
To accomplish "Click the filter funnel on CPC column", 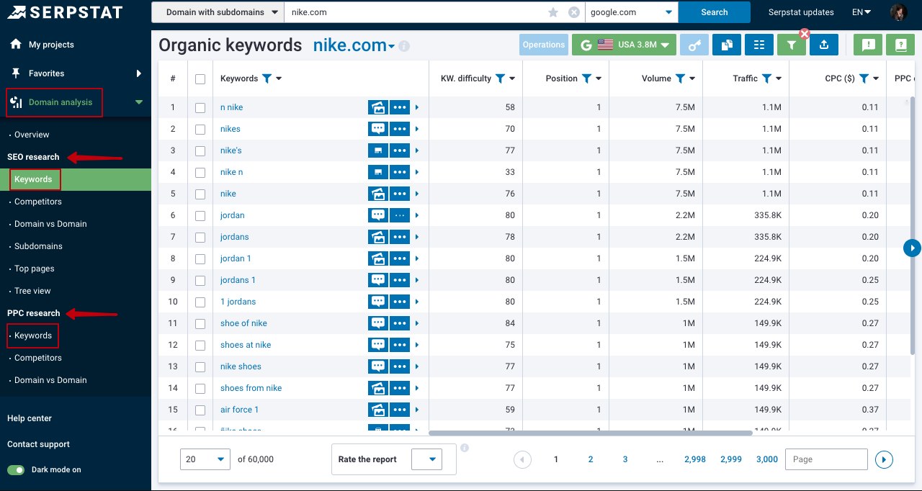I will coord(864,78).
